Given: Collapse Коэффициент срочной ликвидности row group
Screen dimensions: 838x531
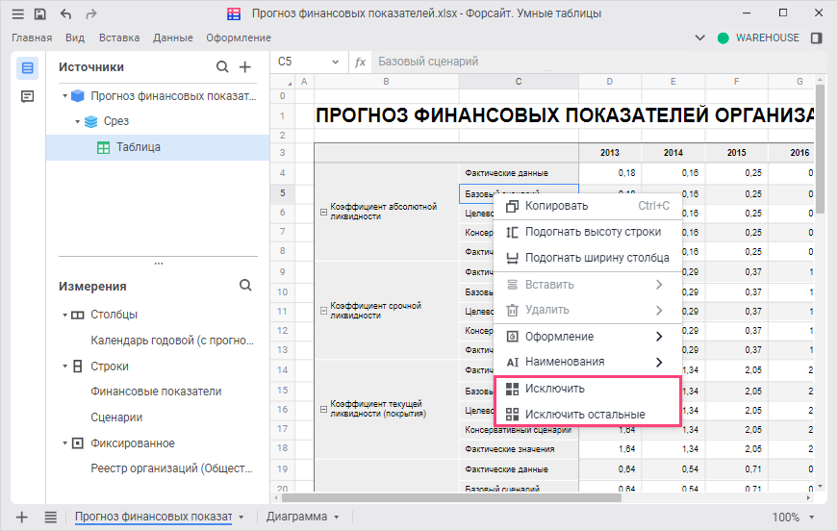Looking at the screenshot, I should [323, 311].
